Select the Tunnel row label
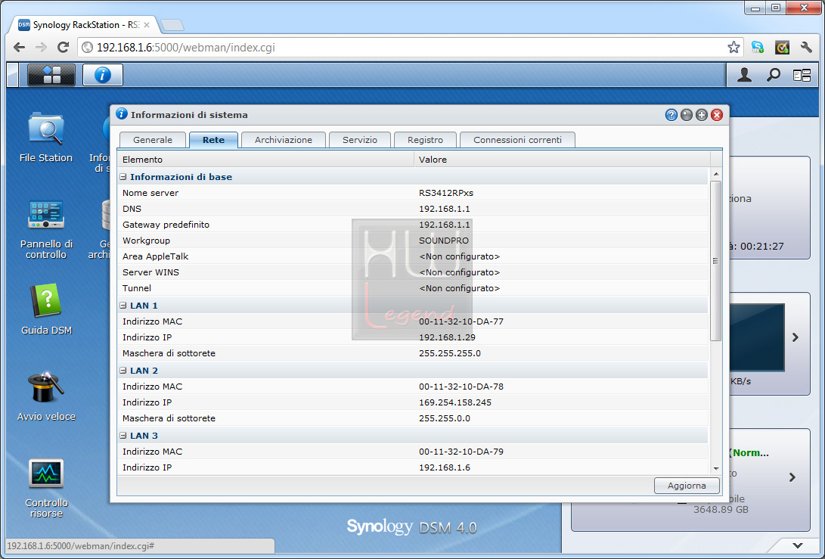This screenshot has width=825, height=559. 137,288
